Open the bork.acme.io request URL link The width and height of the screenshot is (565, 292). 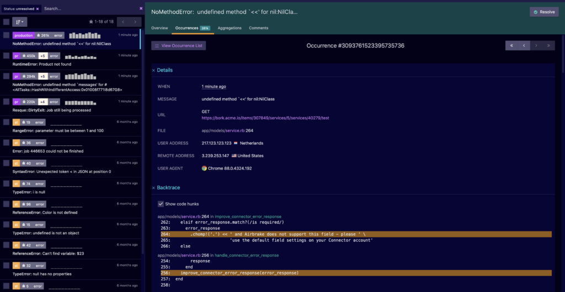(x=265, y=118)
